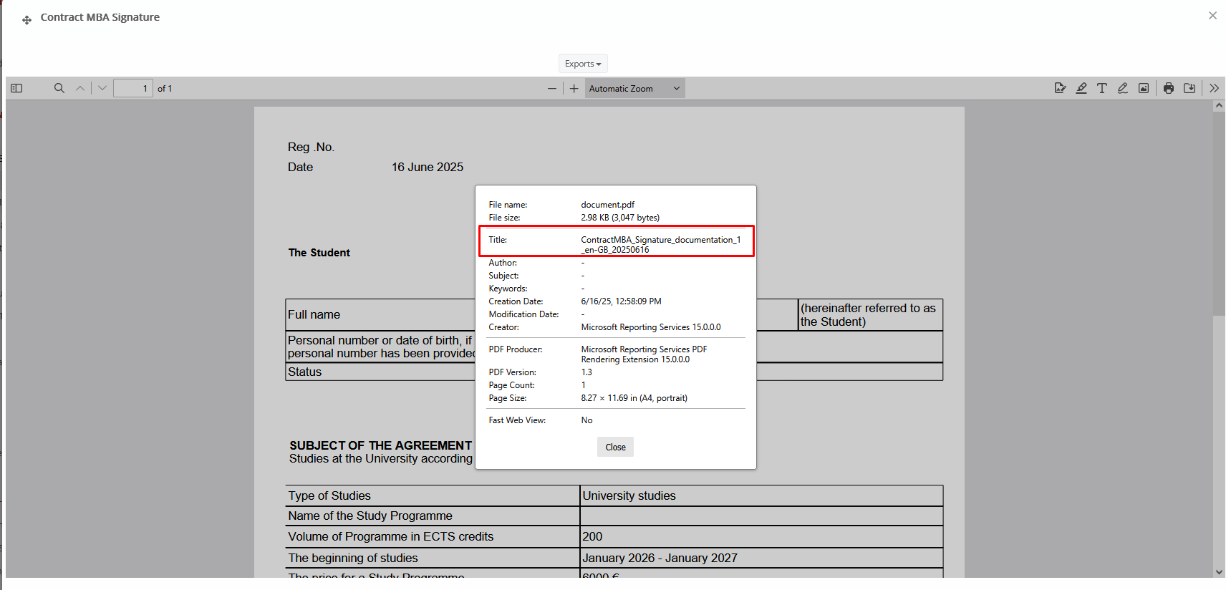Image resolution: width=1226 pixels, height=590 pixels.
Task: Choose the add image tool
Action: coord(1144,88)
